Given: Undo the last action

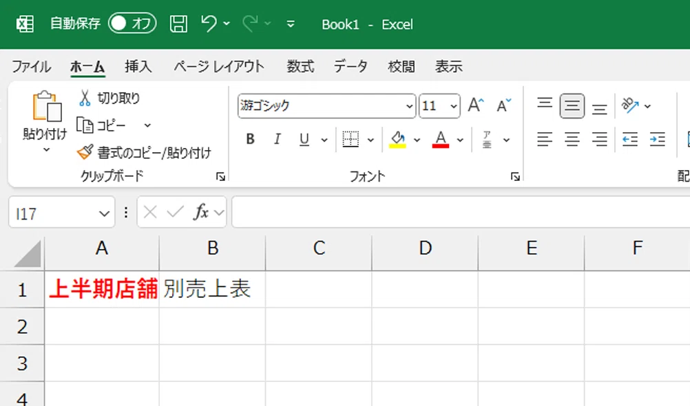Looking at the screenshot, I should [x=209, y=23].
